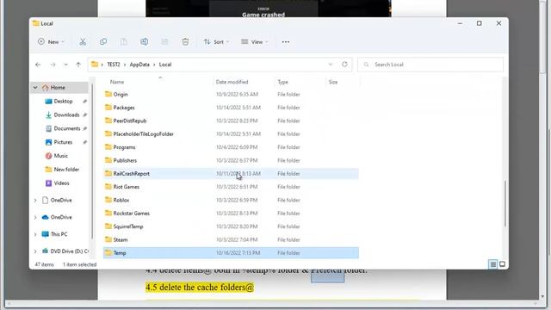Click the Roblox folder icon
The image size is (551, 310).
pos(108,200)
